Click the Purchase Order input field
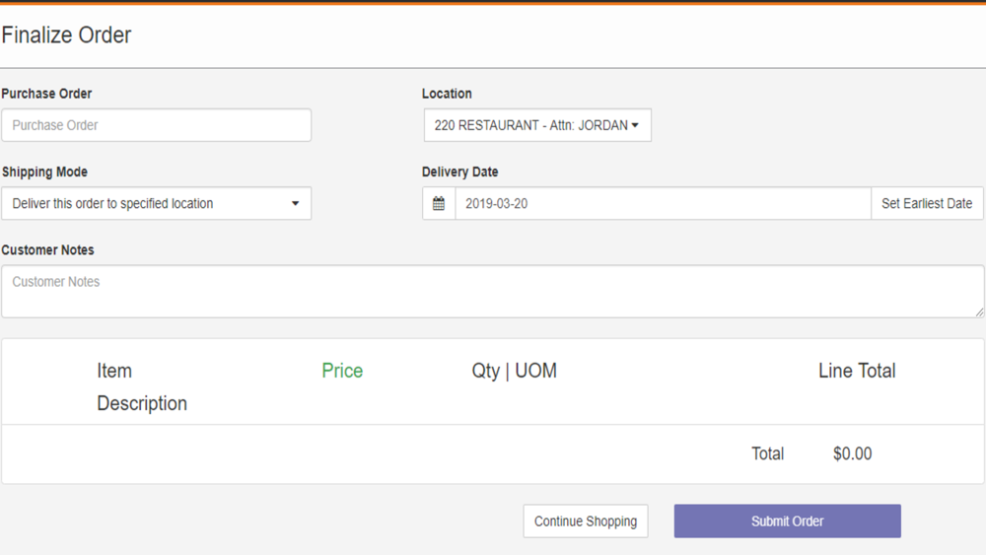986x555 pixels. pyautogui.click(x=156, y=125)
